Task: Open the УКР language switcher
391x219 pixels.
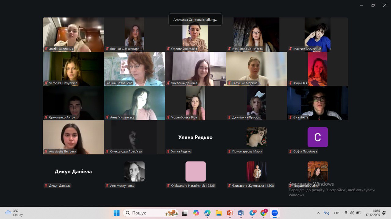Action: point(336,213)
